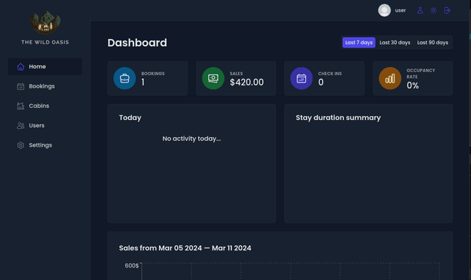This screenshot has height=280, width=471.
Task: Click the Bookings calendar icon in sidebar
Action: (21, 86)
